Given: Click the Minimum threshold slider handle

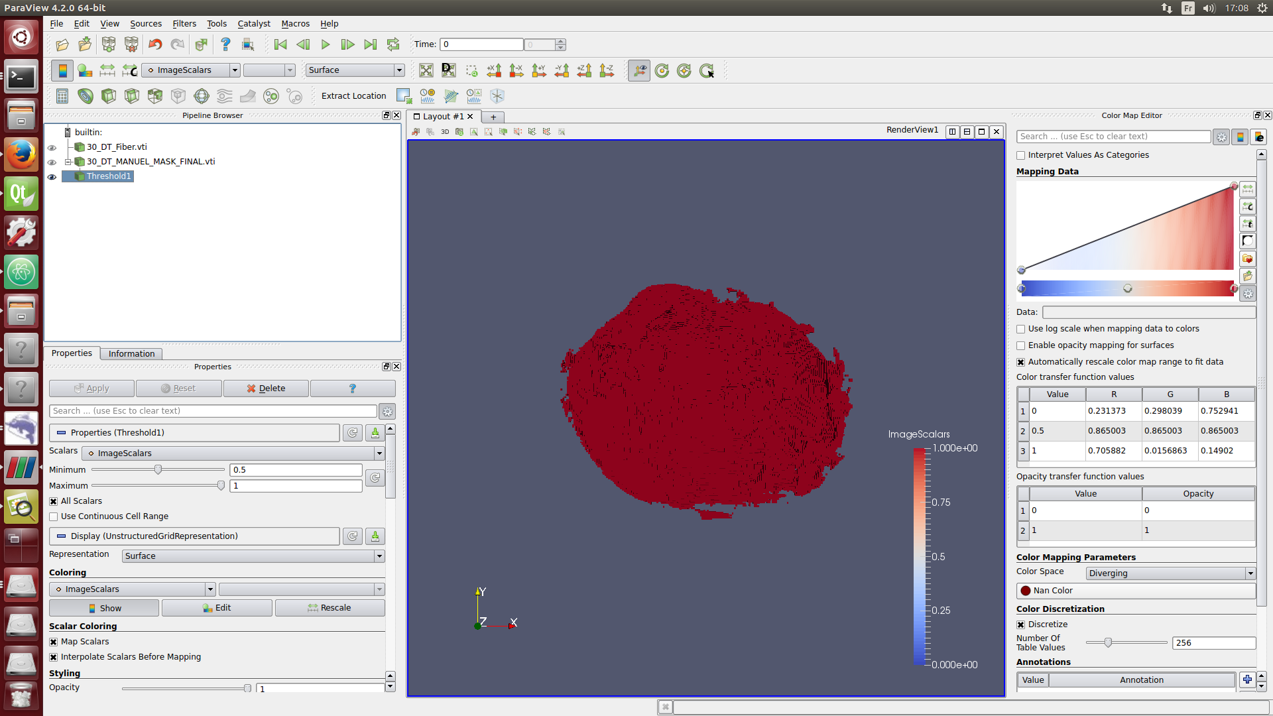Looking at the screenshot, I should (158, 470).
